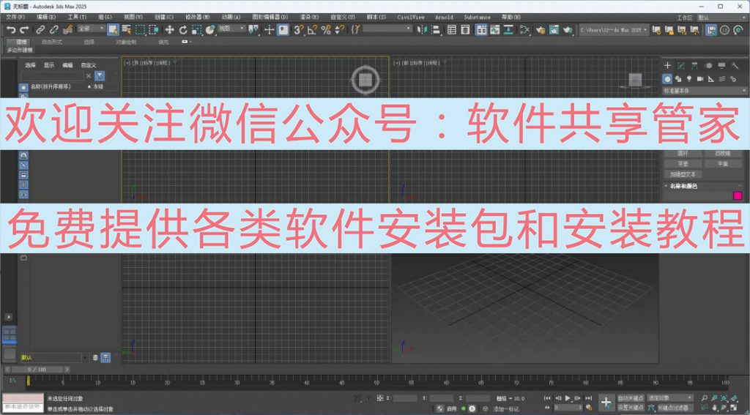Image resolution: width=750 pixels, height=415 pixels.
Task: Undo the last action
Action: pyautogui.click(x=11, y=29)
